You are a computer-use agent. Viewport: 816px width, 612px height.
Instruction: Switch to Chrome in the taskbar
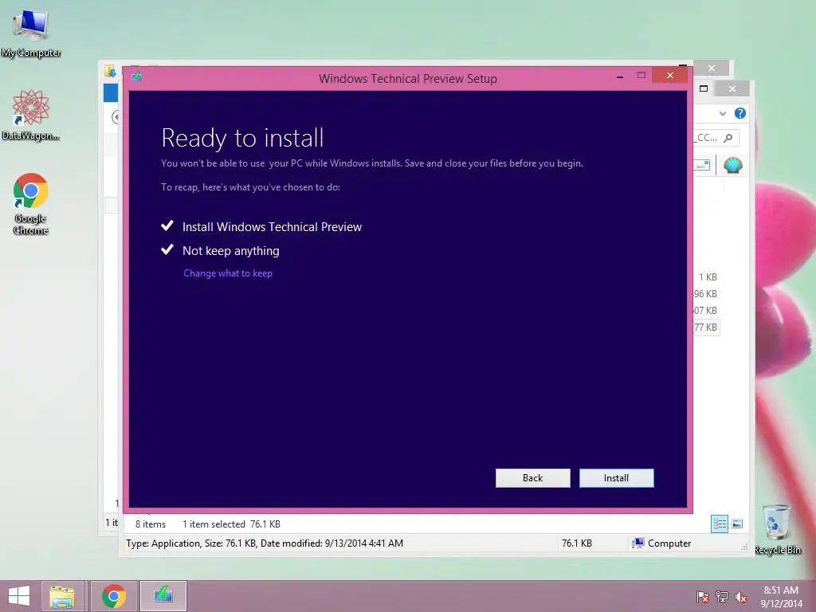point(114,596)
